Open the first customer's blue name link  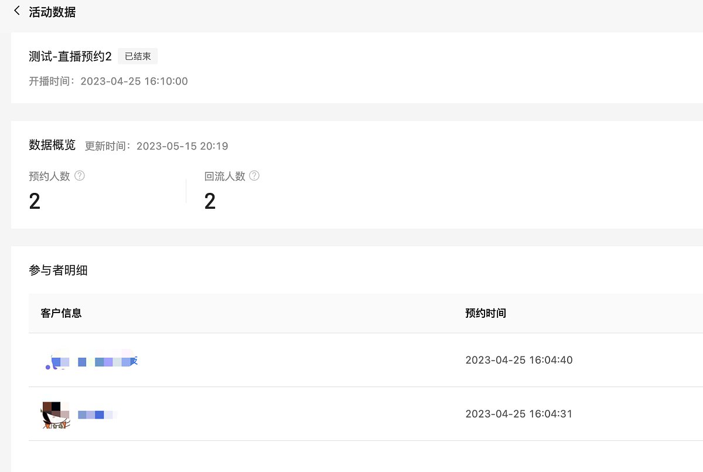point(108,361)
